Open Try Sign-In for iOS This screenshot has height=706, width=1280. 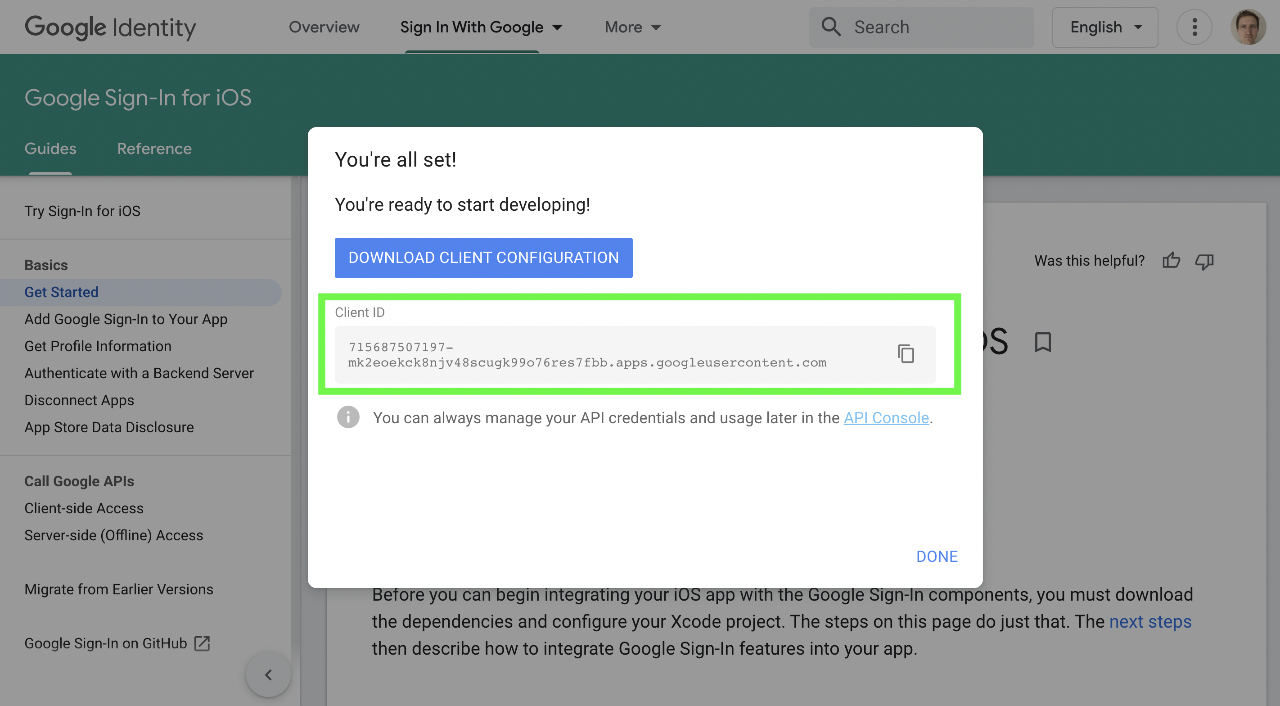coord(82,211)
